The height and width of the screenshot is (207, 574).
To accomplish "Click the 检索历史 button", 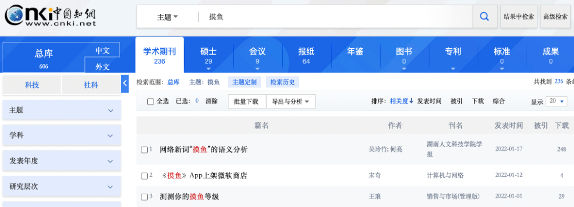I will [x=283, y=82].
